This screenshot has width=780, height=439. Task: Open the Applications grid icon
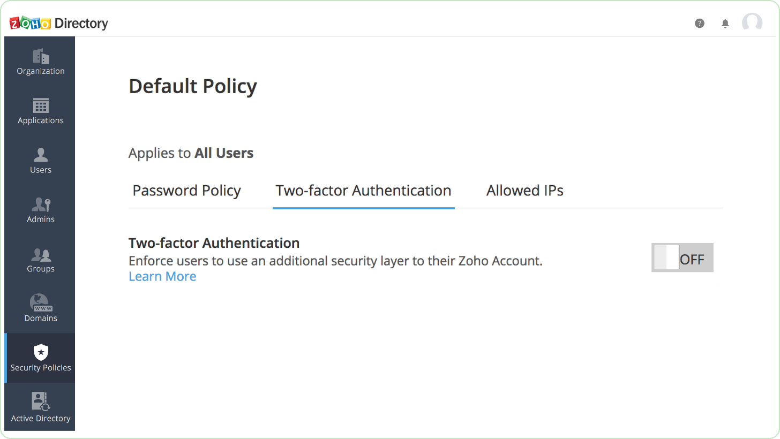click(41, 105)
